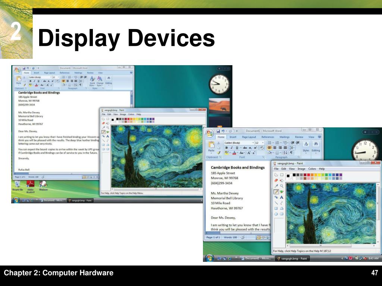Screen dimensions: 382x286
Task: Click the Windows Start orb in the larger screenshot
Action: (209, 258)
